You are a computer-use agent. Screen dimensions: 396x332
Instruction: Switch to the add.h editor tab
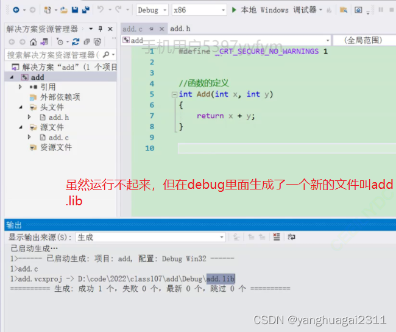coord(180,29)
